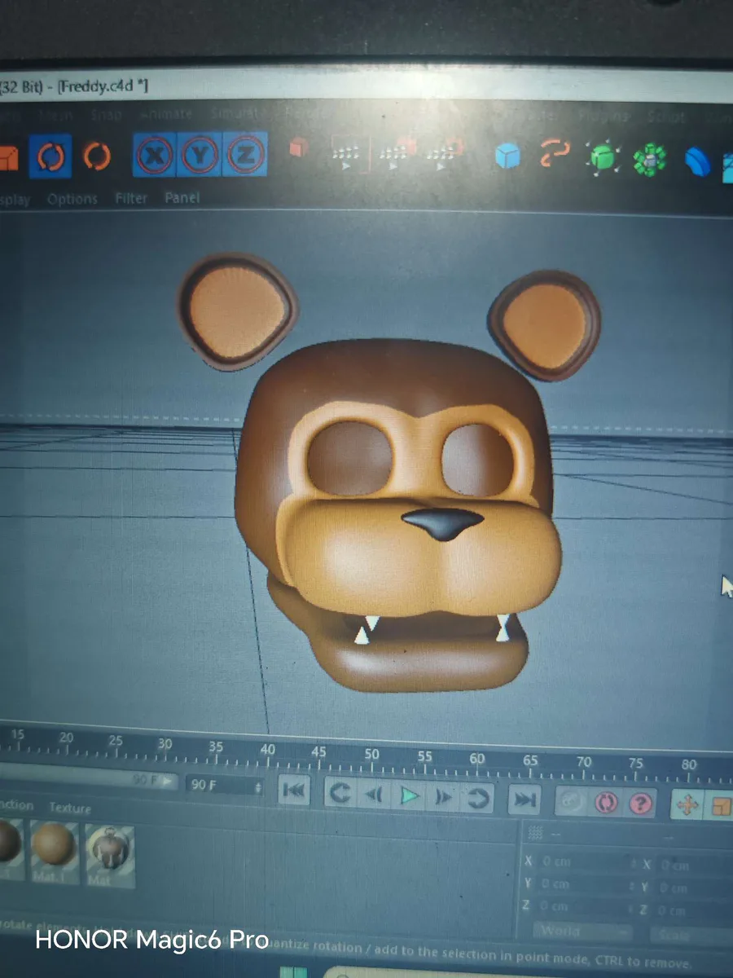Toggle the orange scale keyframe recording icon
Screen dimensions: 733x978
722,807
